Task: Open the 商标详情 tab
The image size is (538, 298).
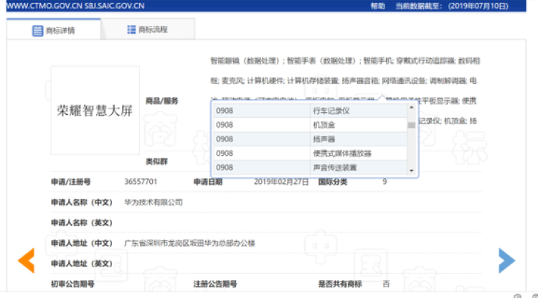Action: point(54,30)
